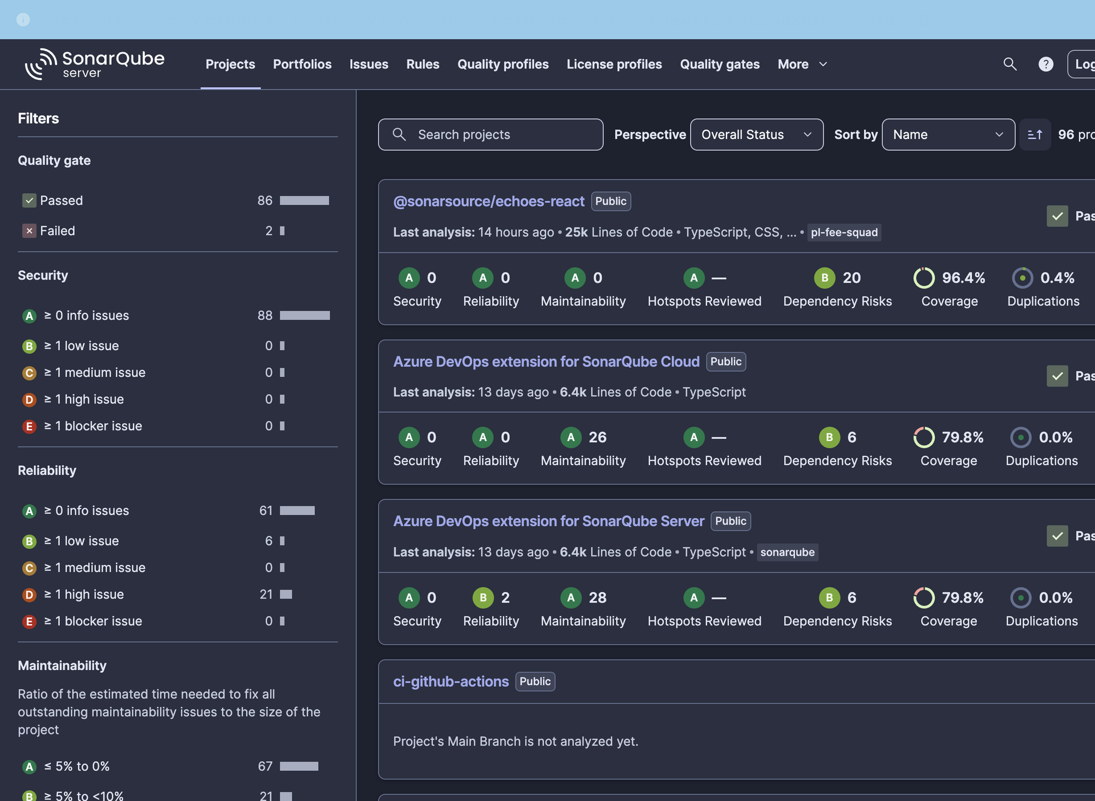
Task: Open the help question mark icon
Action: [1045, 64]
